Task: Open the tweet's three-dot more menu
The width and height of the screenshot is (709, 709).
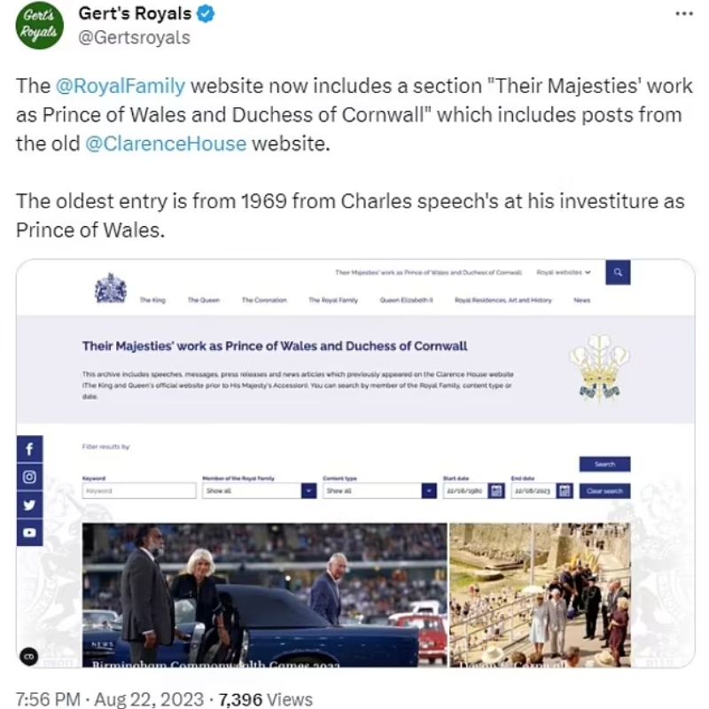Action: 683,14
